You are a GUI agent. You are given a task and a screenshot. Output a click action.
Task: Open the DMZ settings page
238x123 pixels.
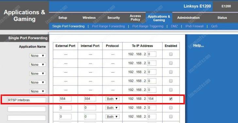174,26
